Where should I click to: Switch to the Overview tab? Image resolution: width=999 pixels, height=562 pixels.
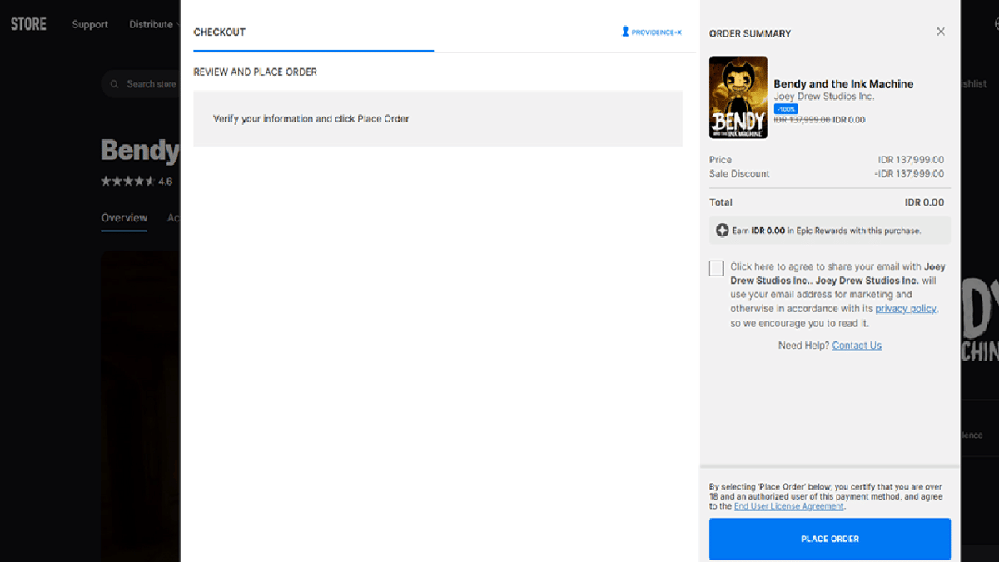tap(123, 217)
